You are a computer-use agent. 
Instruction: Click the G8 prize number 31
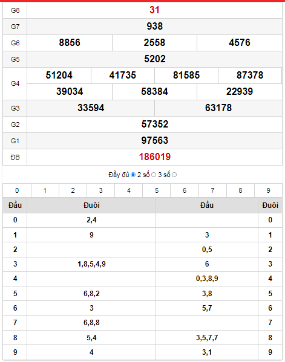(154, 10)
